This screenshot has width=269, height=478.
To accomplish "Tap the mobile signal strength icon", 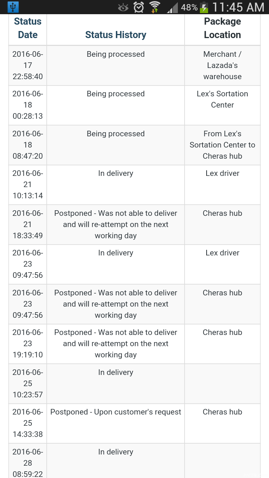I will 172,7.
